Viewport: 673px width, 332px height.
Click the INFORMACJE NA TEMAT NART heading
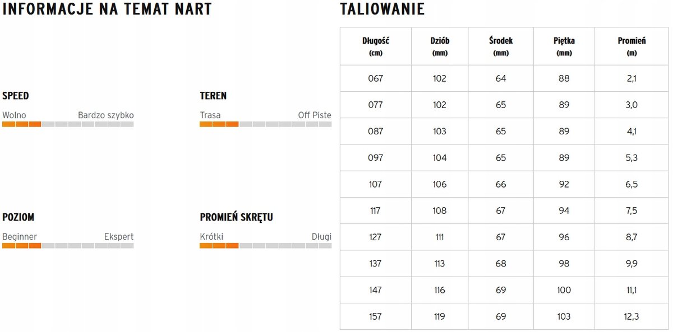pos(107,10)
